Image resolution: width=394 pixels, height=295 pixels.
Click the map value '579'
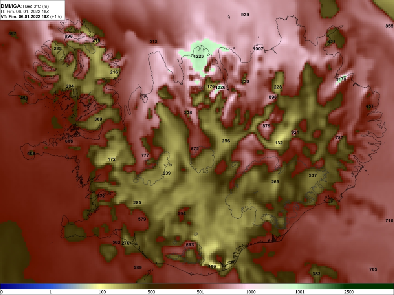coord(142,219)
